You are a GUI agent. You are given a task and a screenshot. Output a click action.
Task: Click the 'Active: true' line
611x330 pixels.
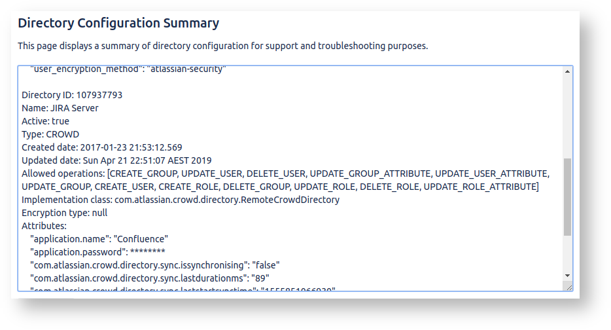tap(45, 121)
